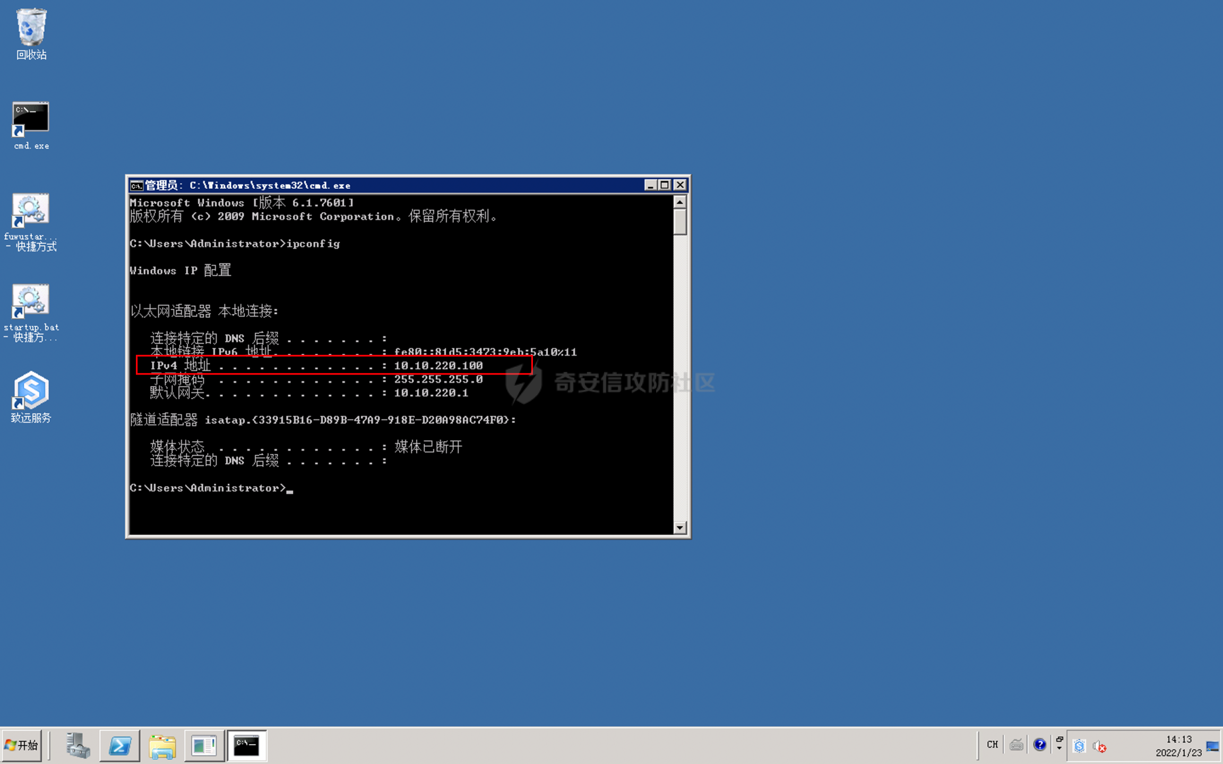
Task: Click the cmd title bar text
Action: point(248,185)
